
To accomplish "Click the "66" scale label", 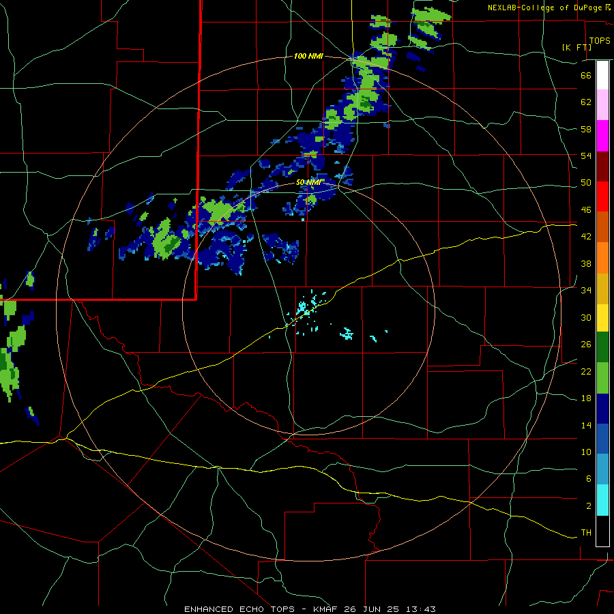I will click(586, 75).
